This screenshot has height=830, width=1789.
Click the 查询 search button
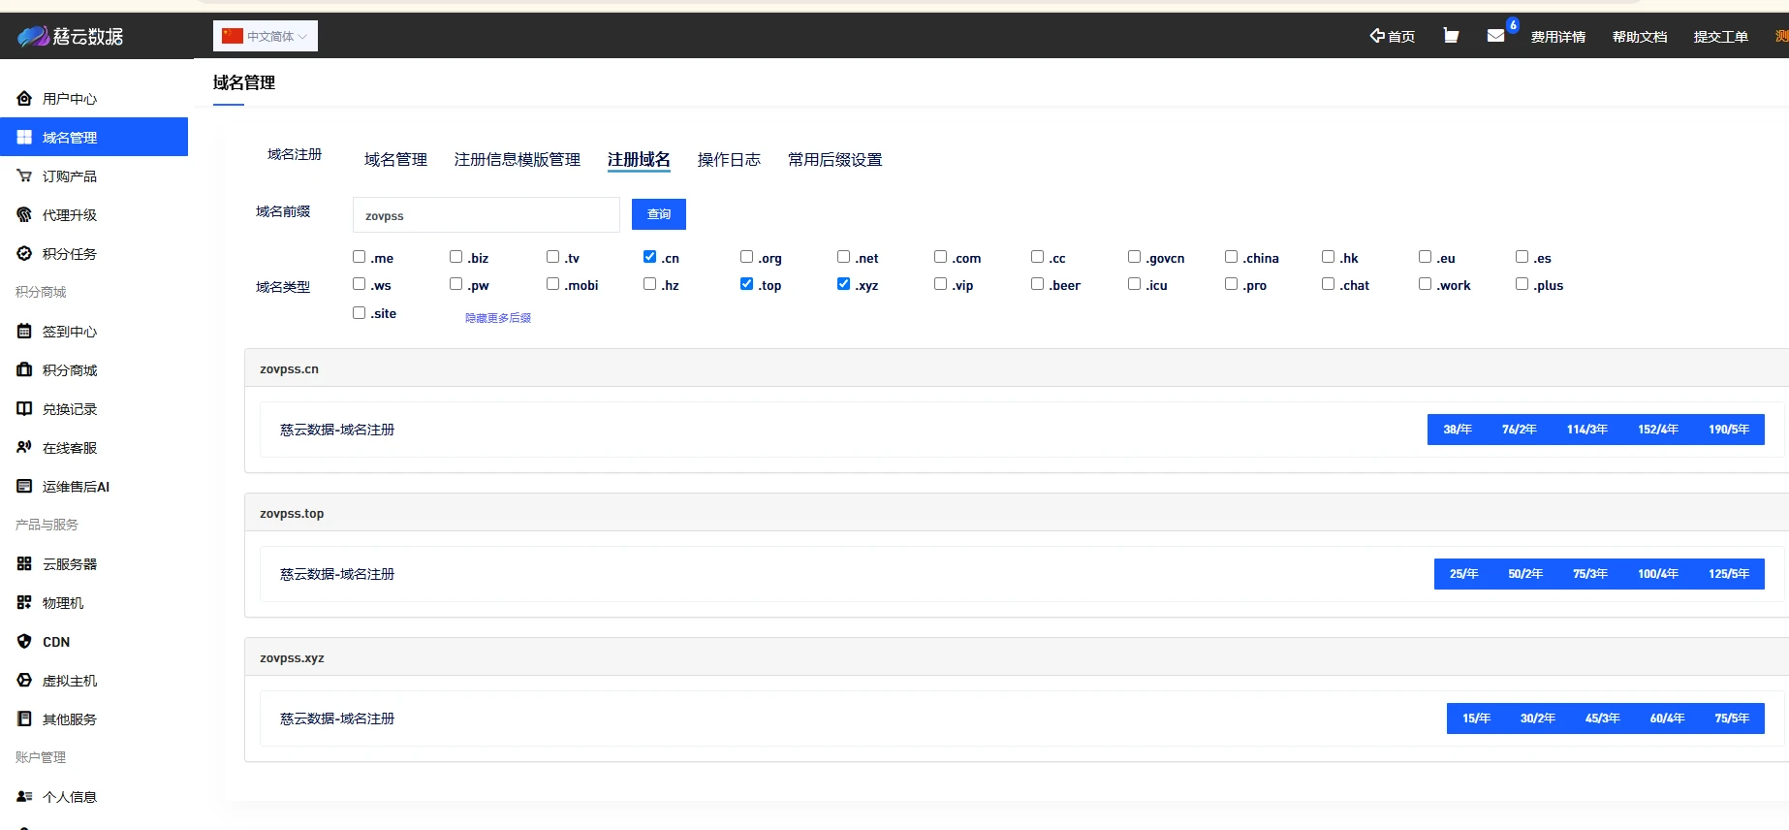[x=658, y=214]
